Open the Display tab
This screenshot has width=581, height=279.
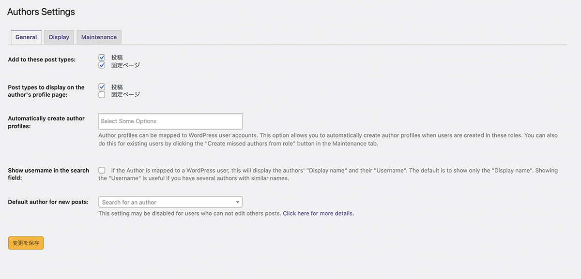(x=59, y=37)
